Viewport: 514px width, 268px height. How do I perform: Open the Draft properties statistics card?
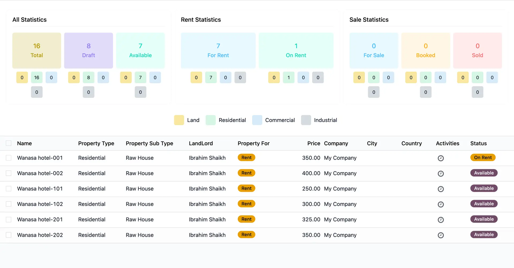pyautogui.click(x=88, y=51)
